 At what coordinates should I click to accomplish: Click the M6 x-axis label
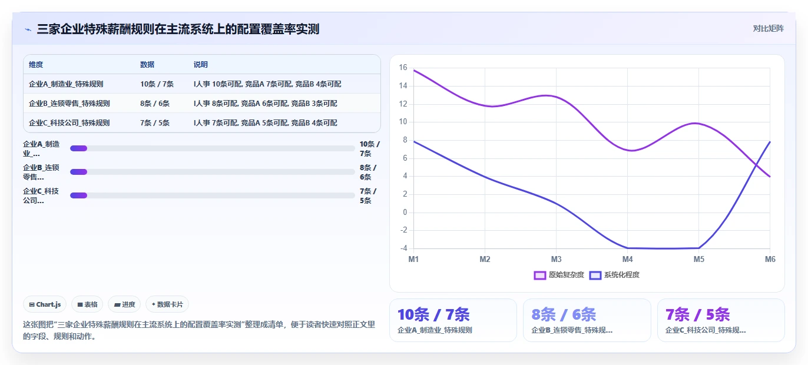pyautogui.click(x=770, y=259)
